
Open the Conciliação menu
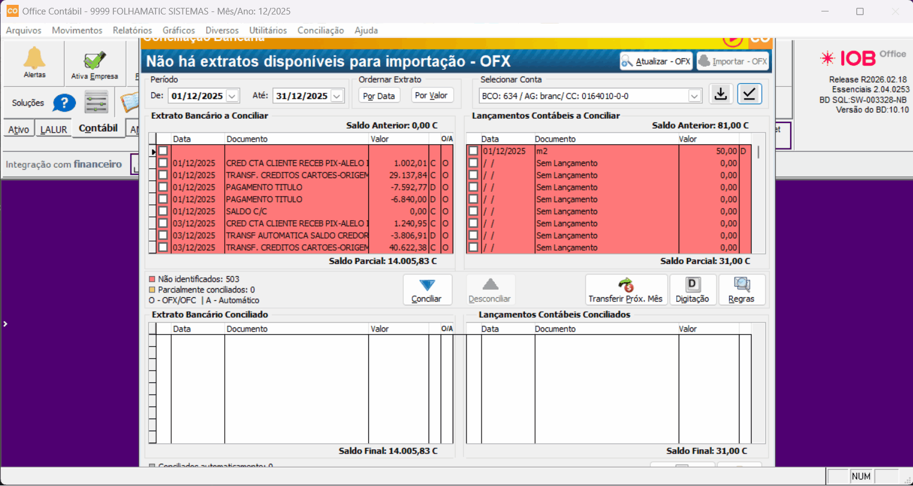[320, 30]
